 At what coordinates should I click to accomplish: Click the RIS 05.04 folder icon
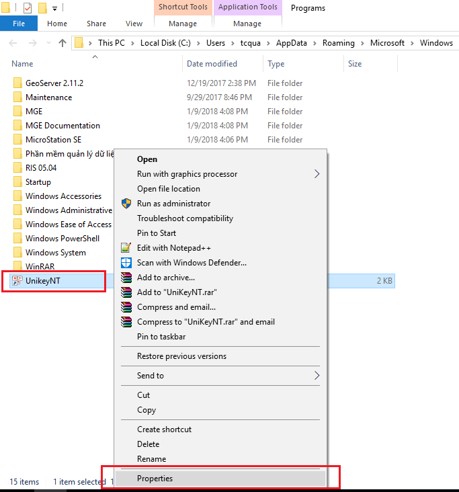pyautogui.click(x=17, y=168)
